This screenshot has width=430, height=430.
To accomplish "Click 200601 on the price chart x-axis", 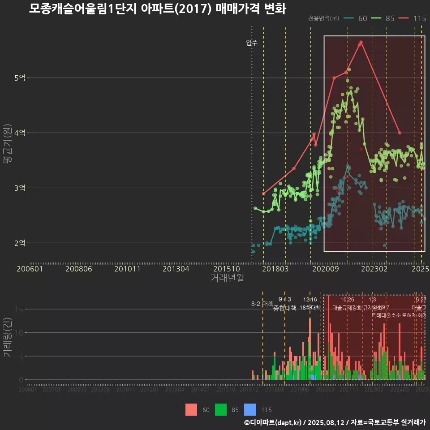I will (x=30, y=269).
